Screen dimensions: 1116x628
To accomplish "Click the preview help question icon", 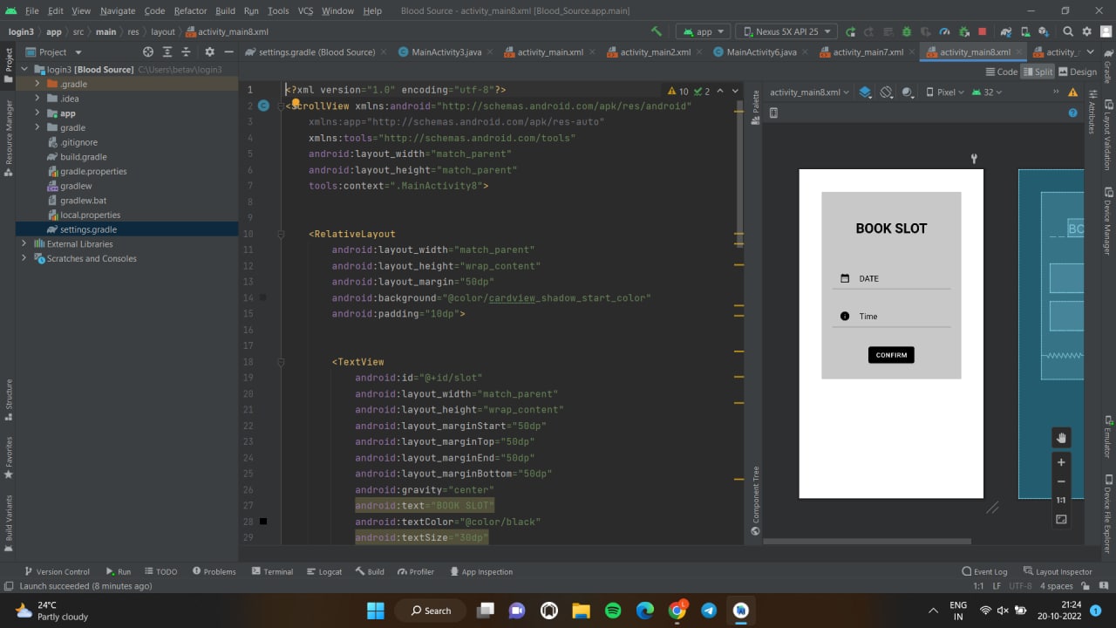I will tap(1072, 113).
